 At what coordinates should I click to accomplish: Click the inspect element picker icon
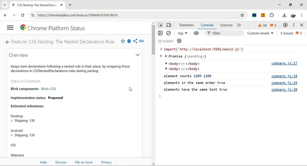(x=160, y=25)
